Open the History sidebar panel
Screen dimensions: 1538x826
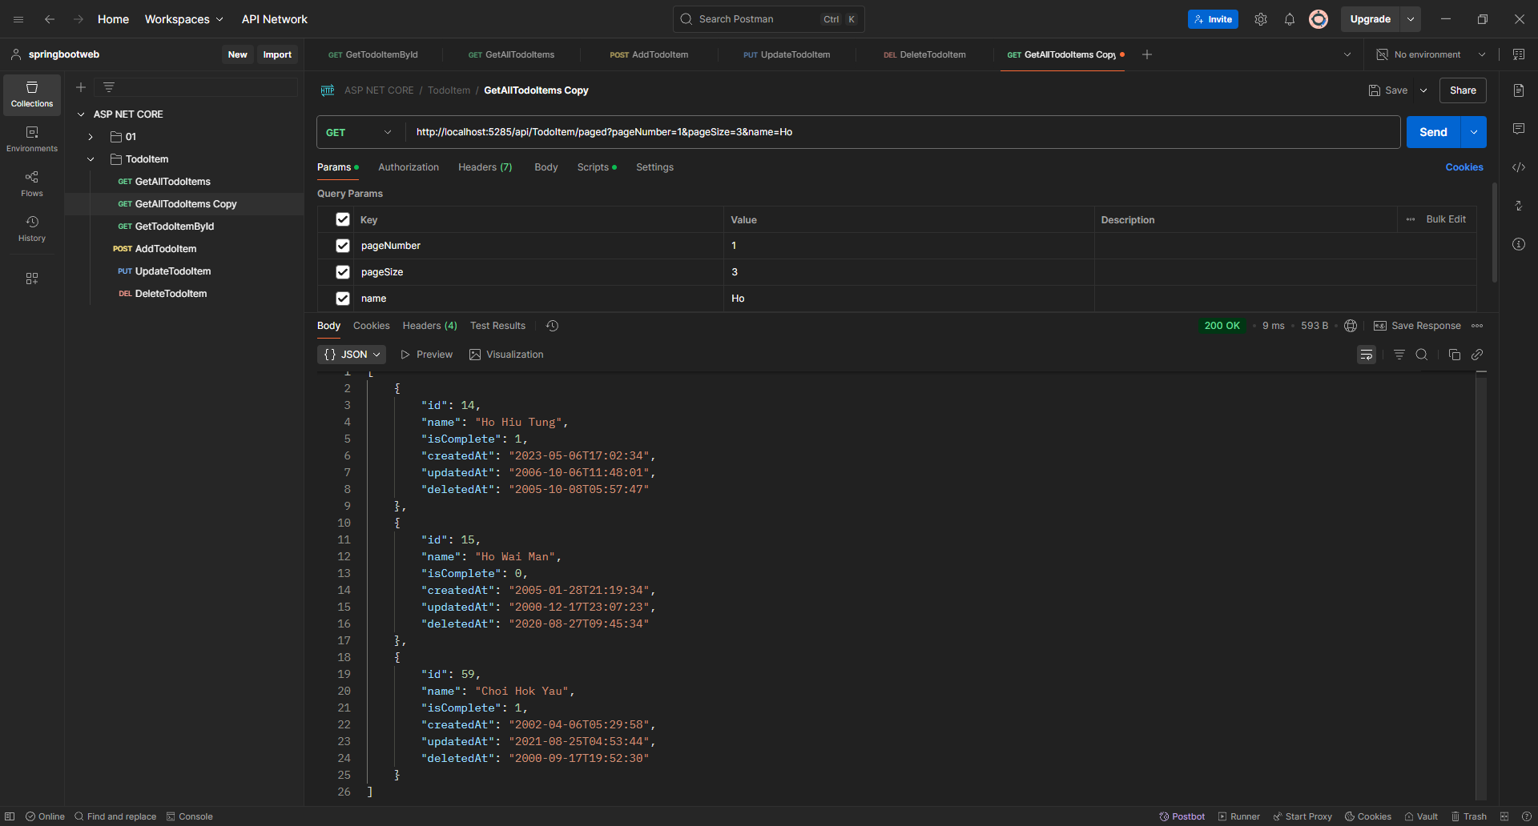click(32, 228)
